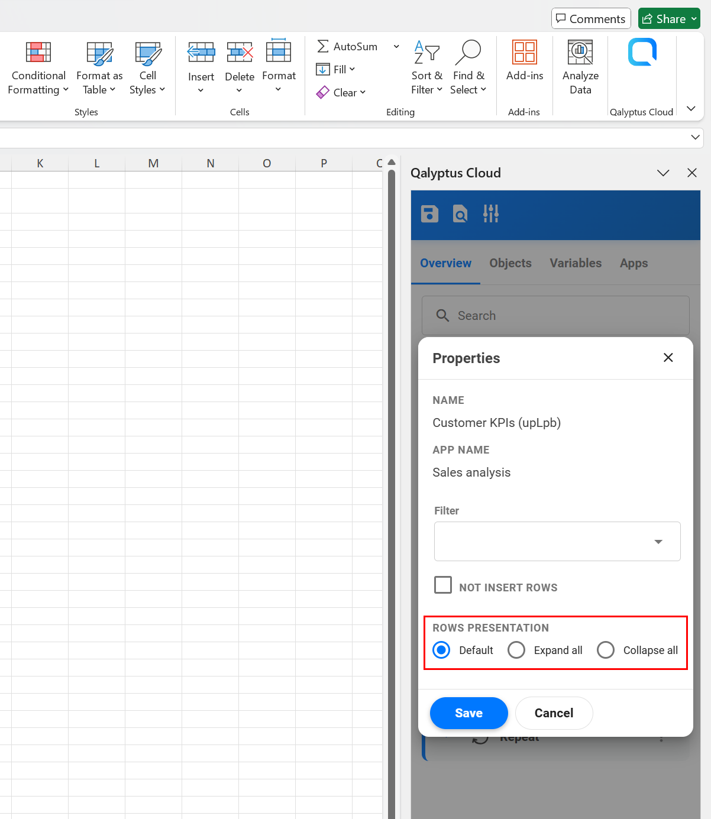Image resolution: width=711 pixels, height=819 pixels.
Task: Expand the Fill command dropdown
Action: (352, 69)
